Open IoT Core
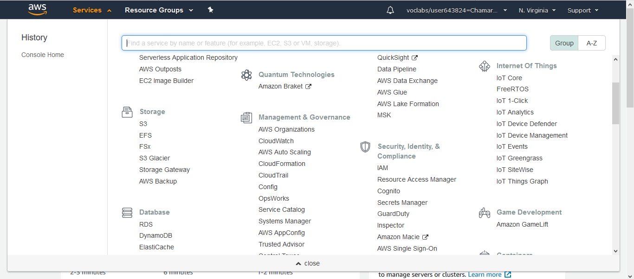Screen dimensions: 634x279 (x=509, y=78)
